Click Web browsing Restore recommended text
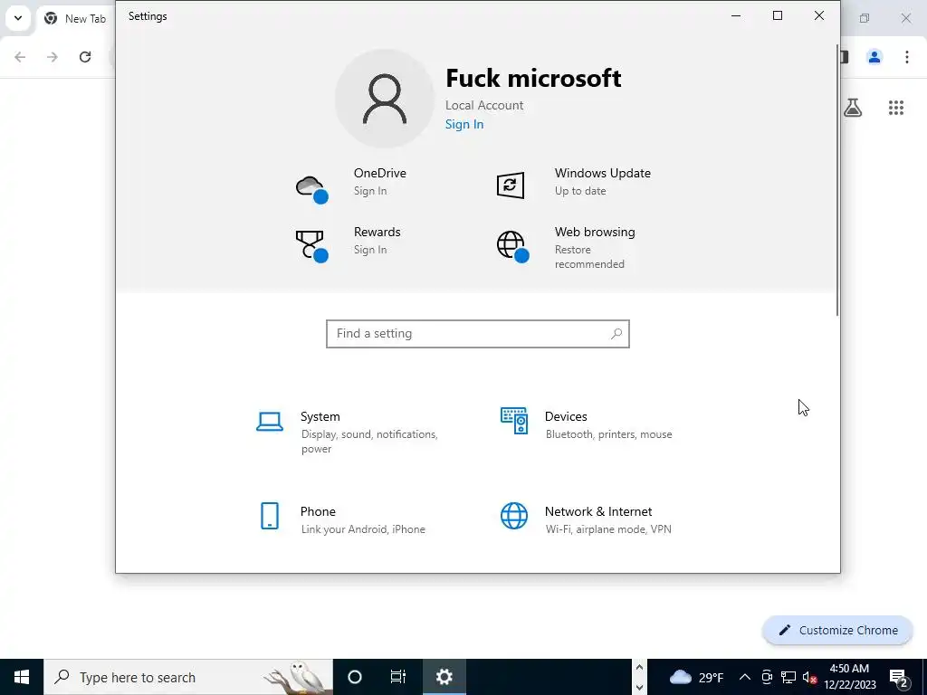927x695 pixels. click(x=588, y=256)
